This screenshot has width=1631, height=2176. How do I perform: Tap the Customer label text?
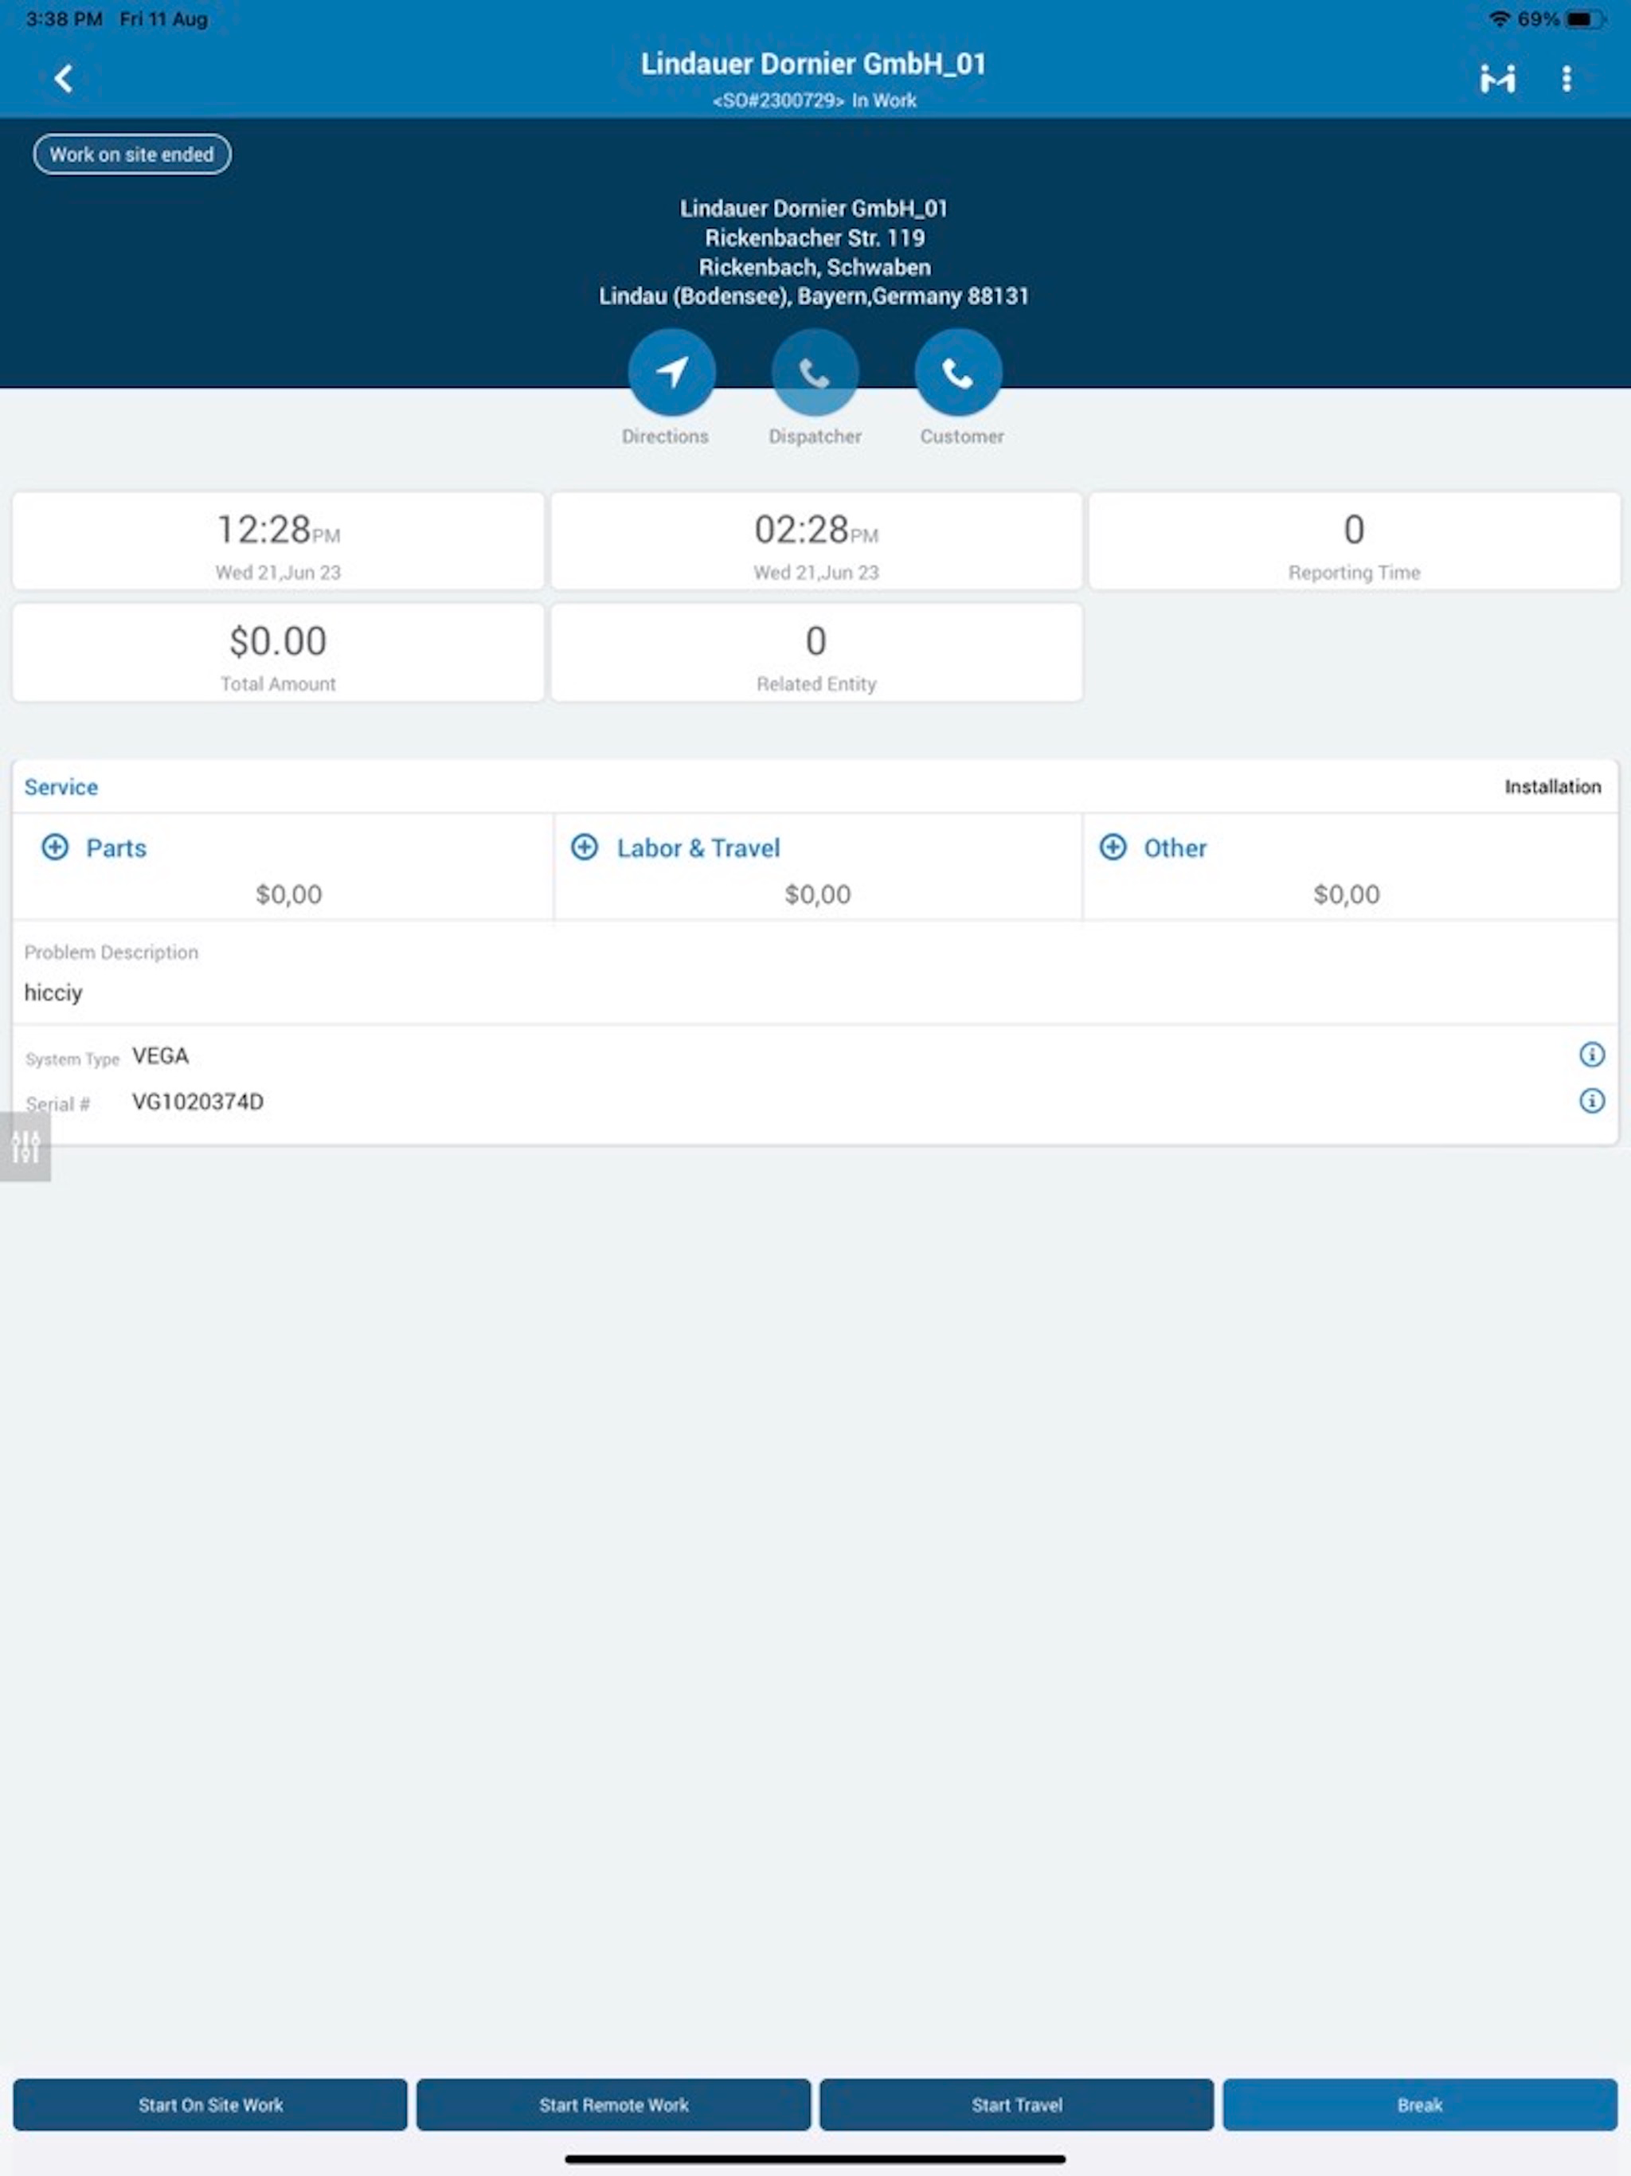point(962,436)
